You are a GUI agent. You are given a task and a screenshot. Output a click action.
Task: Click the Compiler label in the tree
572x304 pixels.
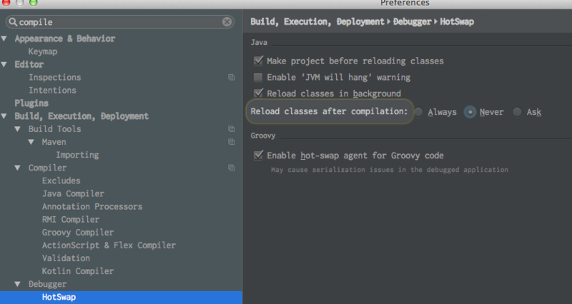coord(47,168)
